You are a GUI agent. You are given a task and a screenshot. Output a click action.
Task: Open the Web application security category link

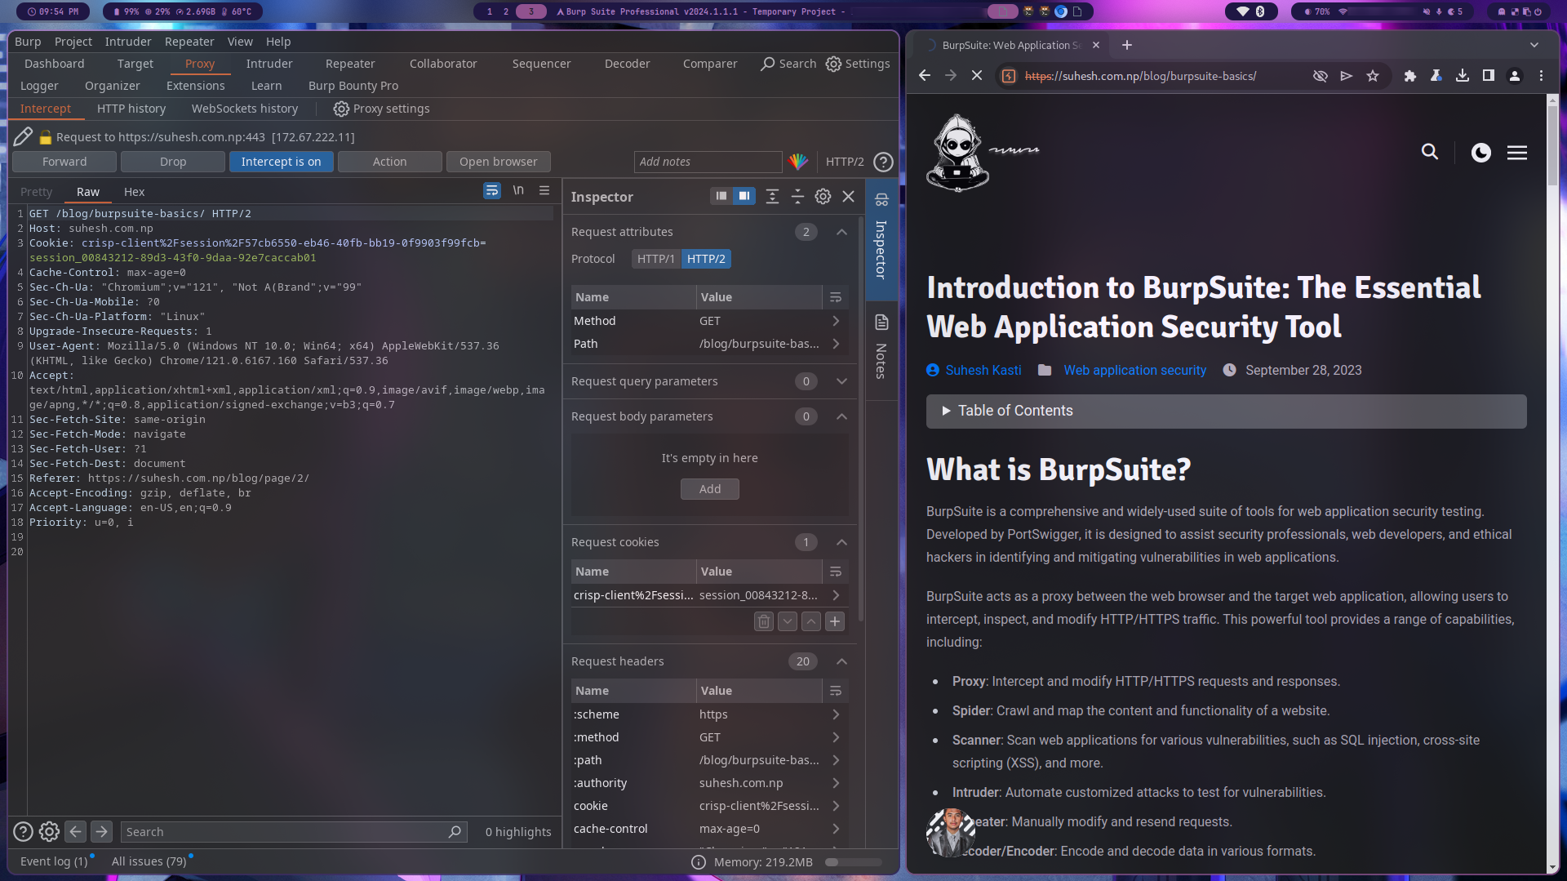coord(1134,370)
